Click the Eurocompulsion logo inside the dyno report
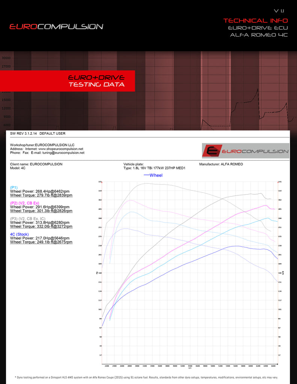The height and width of the screenshot is (384, 297). point(246,151)
